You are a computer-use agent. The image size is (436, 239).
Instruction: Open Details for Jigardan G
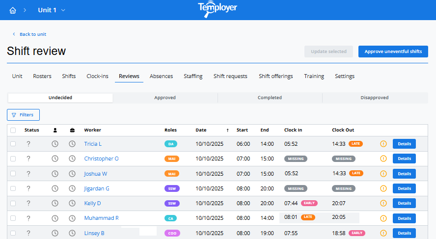(404, 188)
